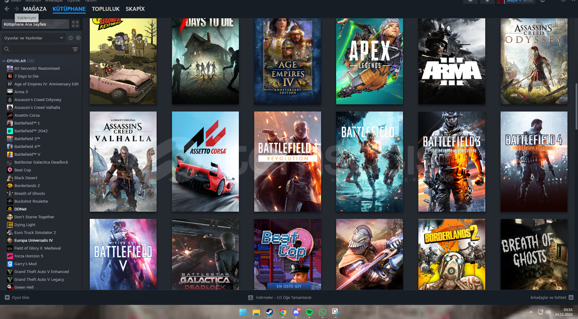Click the library vertical scrollbar thumb
The image size is (578, 319).
tap(576, 106)
